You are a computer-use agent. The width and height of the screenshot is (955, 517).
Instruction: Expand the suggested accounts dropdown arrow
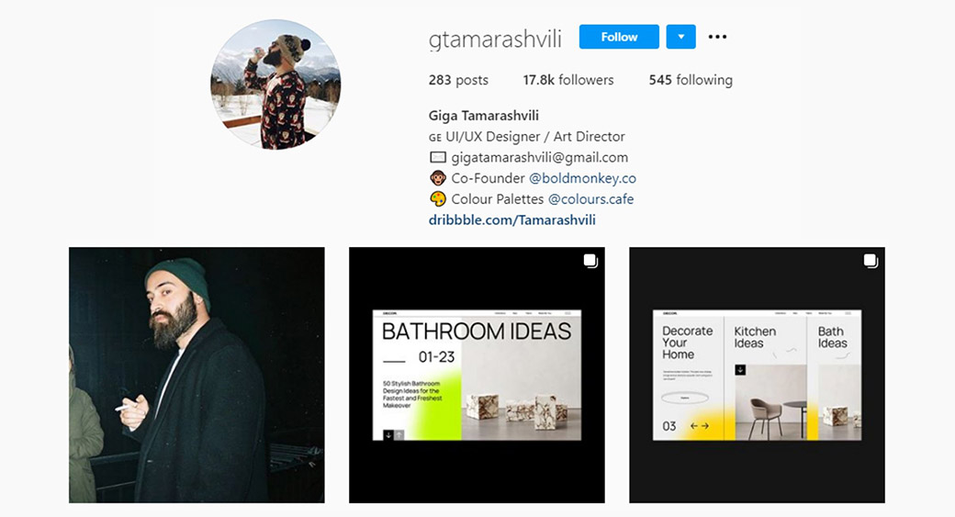(681, 37)
